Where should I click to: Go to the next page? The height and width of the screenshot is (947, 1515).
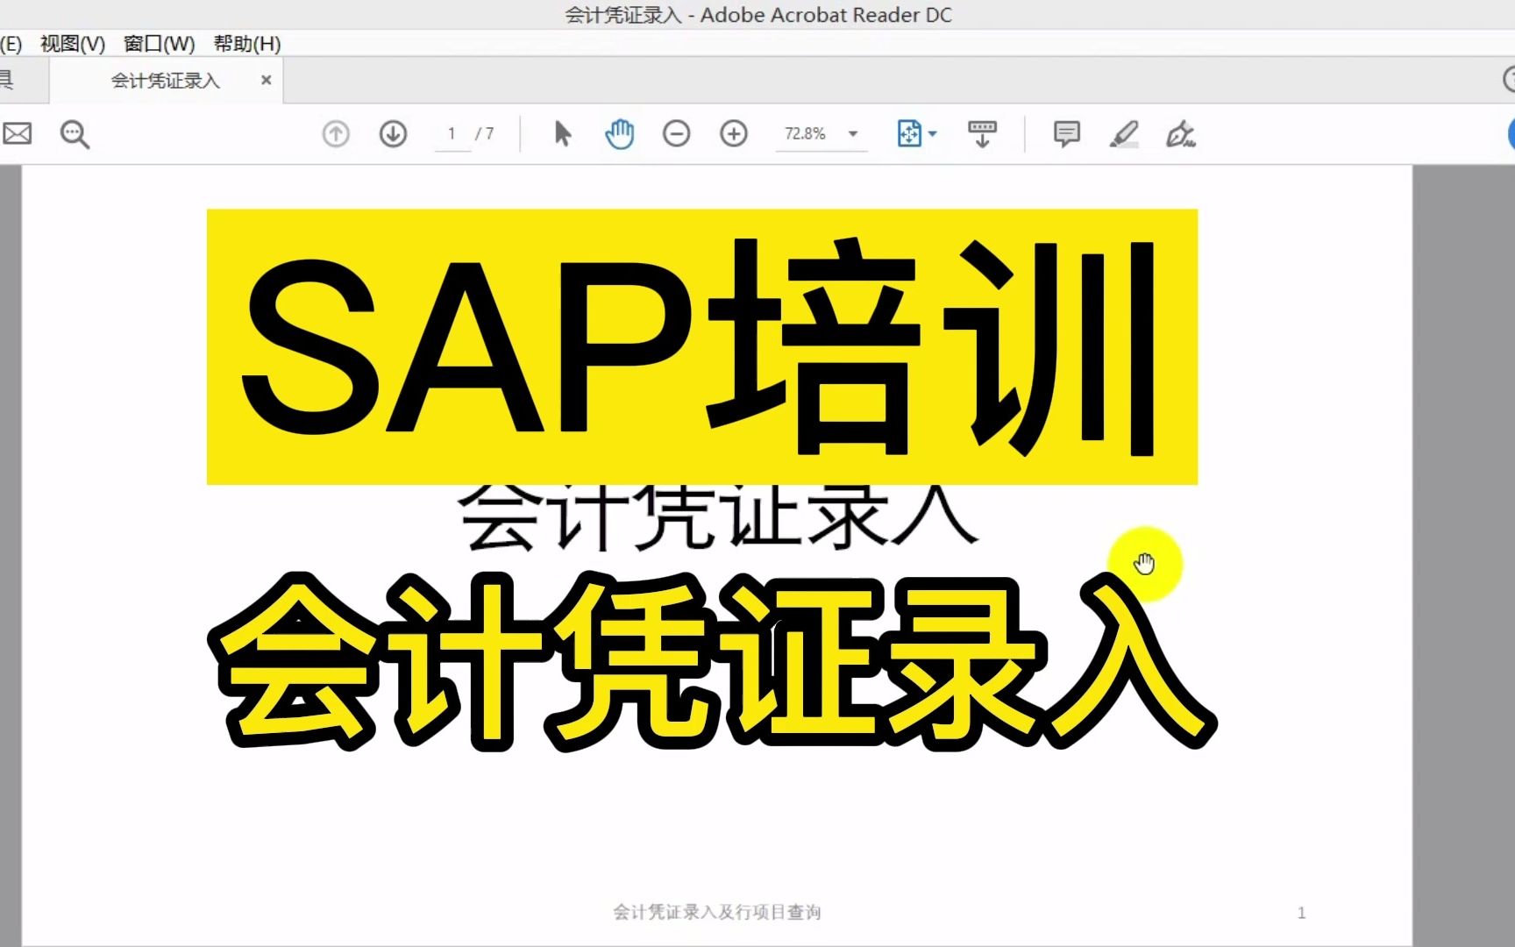click(393, 134)
